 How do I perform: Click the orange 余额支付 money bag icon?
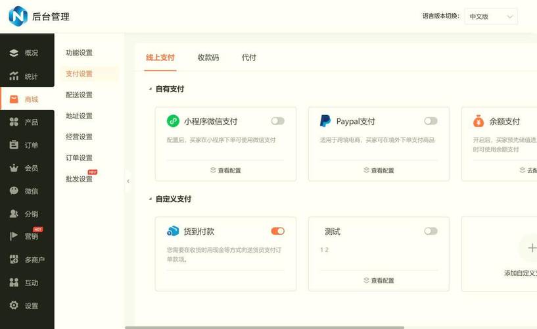point(478,121)
